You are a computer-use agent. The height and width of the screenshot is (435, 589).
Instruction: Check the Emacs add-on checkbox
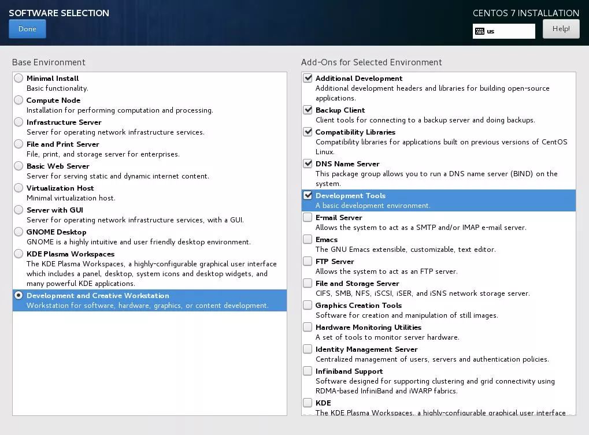coord(308,240)
